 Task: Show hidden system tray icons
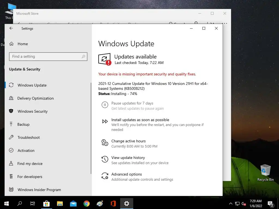pyautogui.click(x=231, y=204)
